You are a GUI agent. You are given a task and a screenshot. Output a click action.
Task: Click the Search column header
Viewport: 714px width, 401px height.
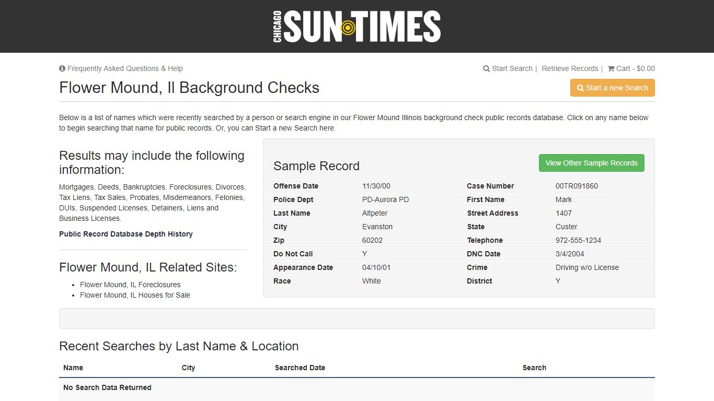point(534,368)
